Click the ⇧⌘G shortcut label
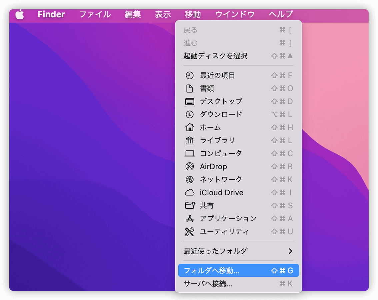The image size is (378, 300). [x=282, y=271]
